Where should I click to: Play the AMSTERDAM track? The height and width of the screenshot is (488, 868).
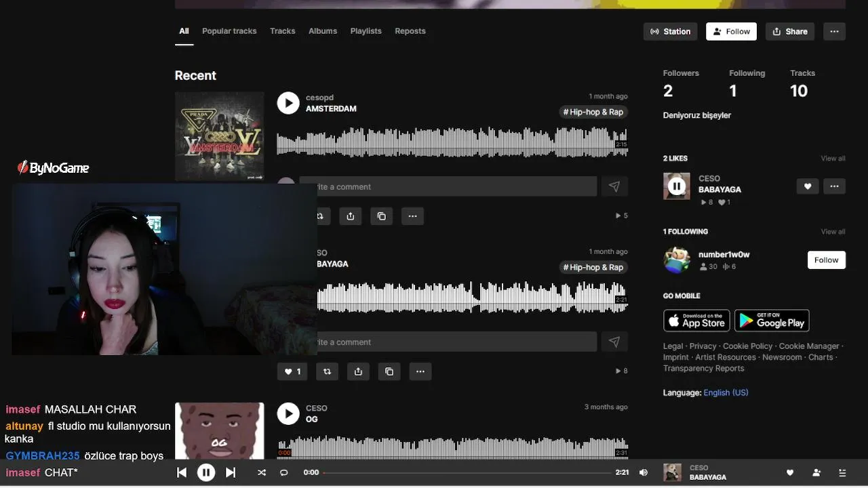(x=288, y=103)
